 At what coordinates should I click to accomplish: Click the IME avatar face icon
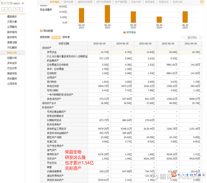click(x=204, y=175)
